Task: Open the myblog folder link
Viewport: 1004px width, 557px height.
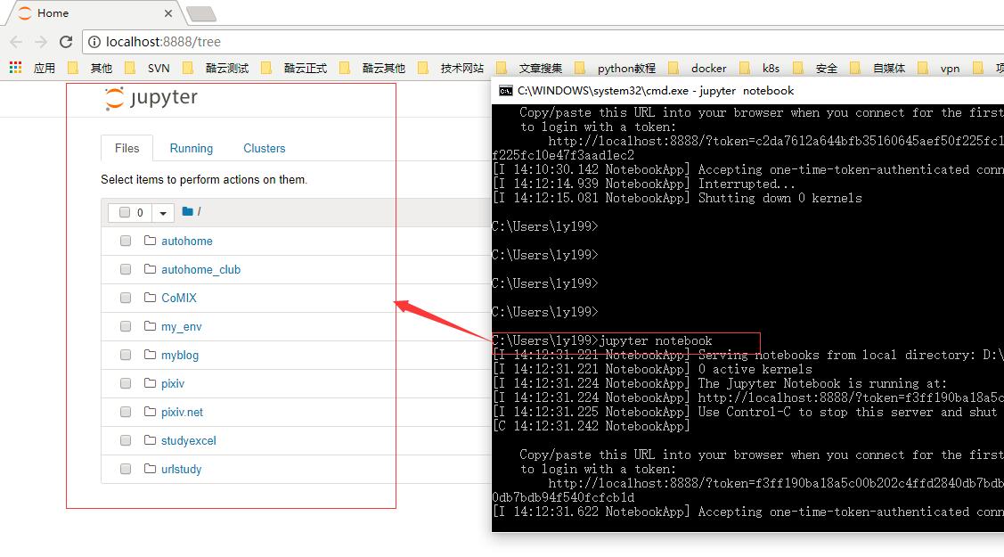Action: pos(180,355)
